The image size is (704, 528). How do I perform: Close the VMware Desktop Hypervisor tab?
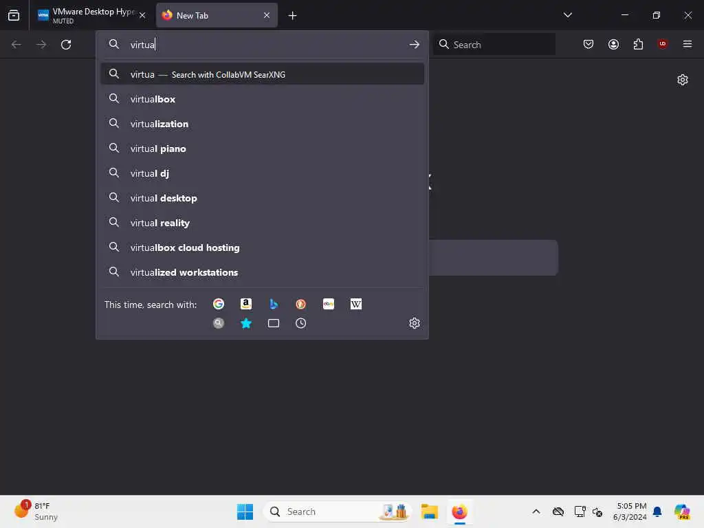coord(142,15)
